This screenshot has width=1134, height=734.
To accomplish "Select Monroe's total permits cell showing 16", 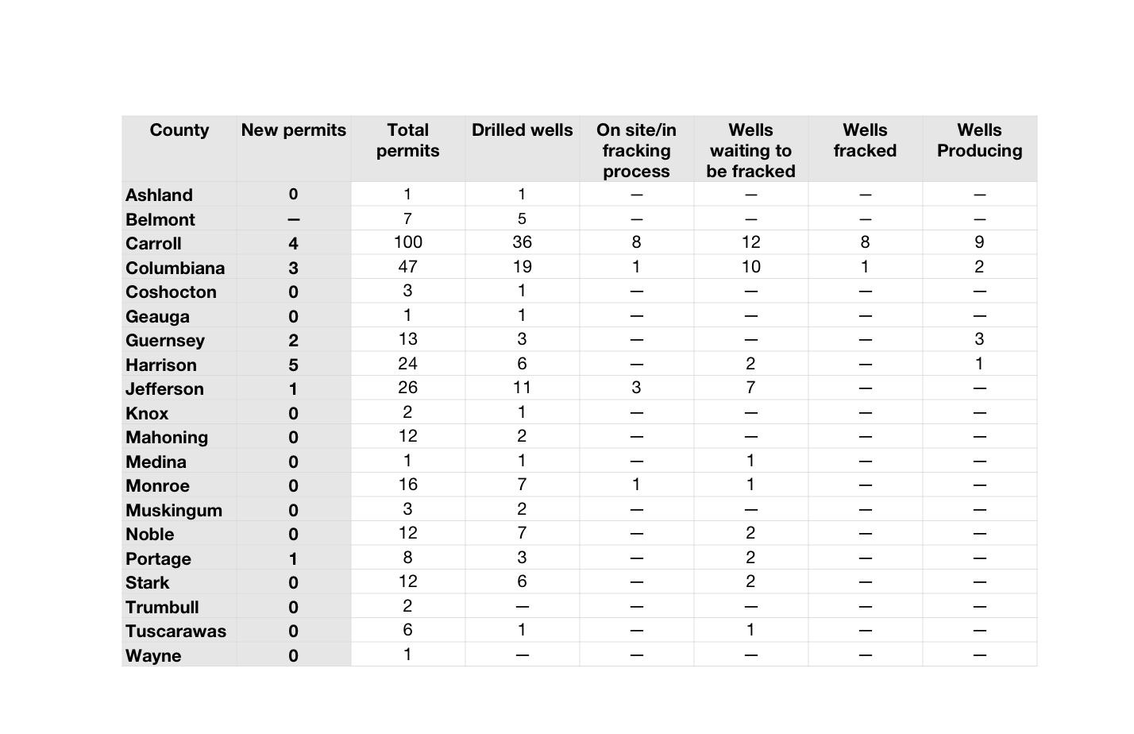I will click(407, 485).
